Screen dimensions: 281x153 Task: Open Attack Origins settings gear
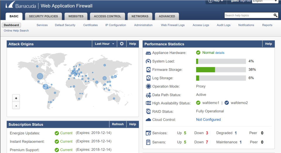(122, 44)
